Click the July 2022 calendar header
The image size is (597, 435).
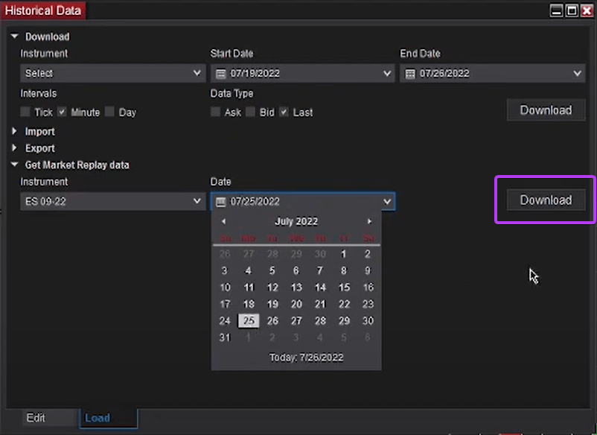coord(296,221)
